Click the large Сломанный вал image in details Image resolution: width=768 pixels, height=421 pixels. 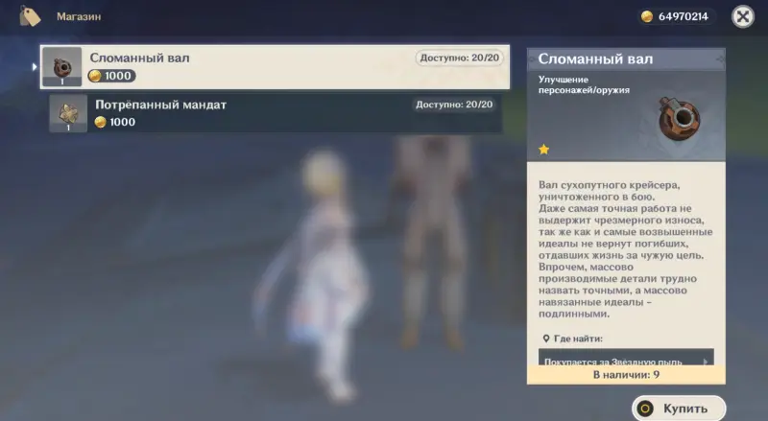679,116
